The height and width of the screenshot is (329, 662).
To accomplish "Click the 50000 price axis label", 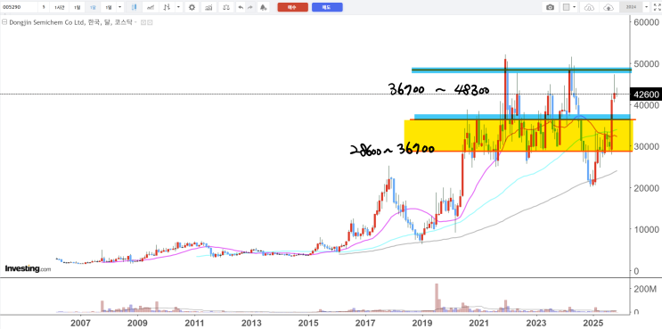I will click(x=647, y=63).
